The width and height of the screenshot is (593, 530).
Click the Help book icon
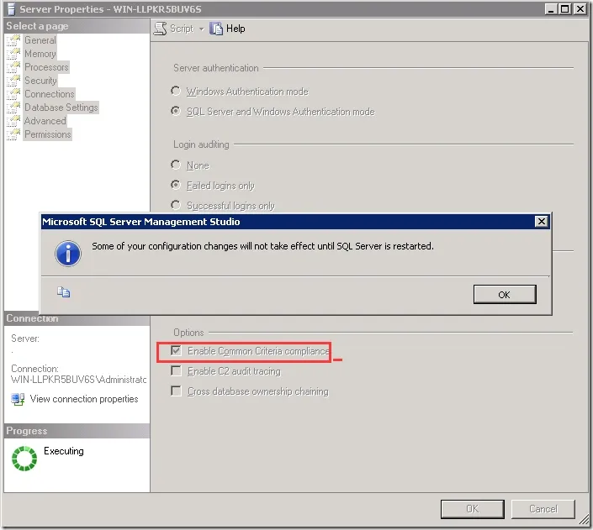tap(216, 29)
